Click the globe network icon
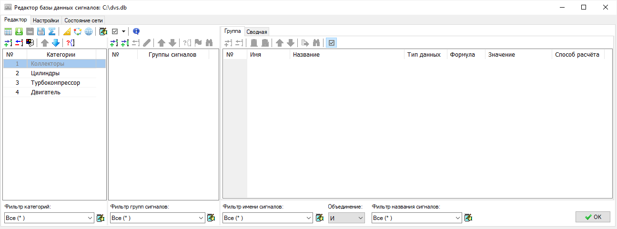Viewport: 617px width, 229px height. coord(89,32)
